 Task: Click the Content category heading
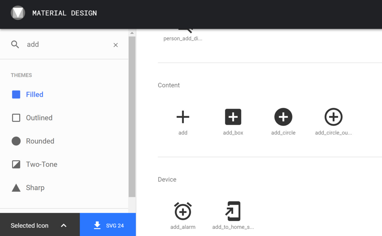coord(169,85)
